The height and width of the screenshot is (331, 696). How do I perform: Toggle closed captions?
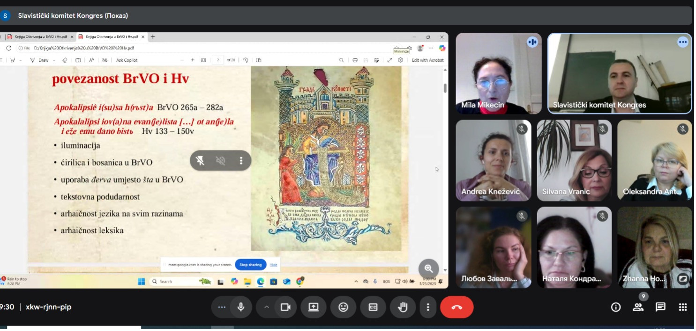pos(373,307)
